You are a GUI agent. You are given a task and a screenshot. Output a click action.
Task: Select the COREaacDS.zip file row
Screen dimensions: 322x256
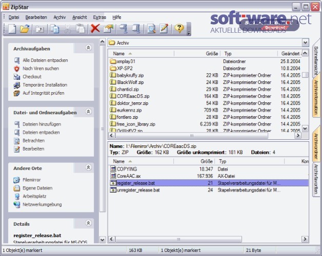206,96
